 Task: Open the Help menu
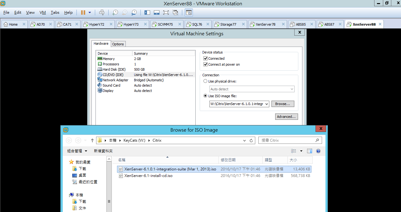(68, 13)
